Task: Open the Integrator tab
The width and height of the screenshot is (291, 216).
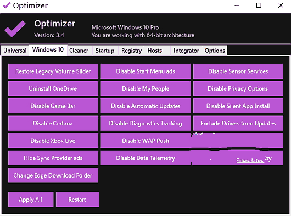Action: click(x=186, y=51)
